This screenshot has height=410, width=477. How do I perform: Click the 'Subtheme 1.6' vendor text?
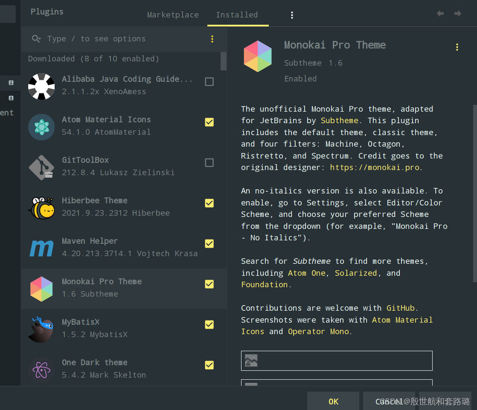(313, 63)
